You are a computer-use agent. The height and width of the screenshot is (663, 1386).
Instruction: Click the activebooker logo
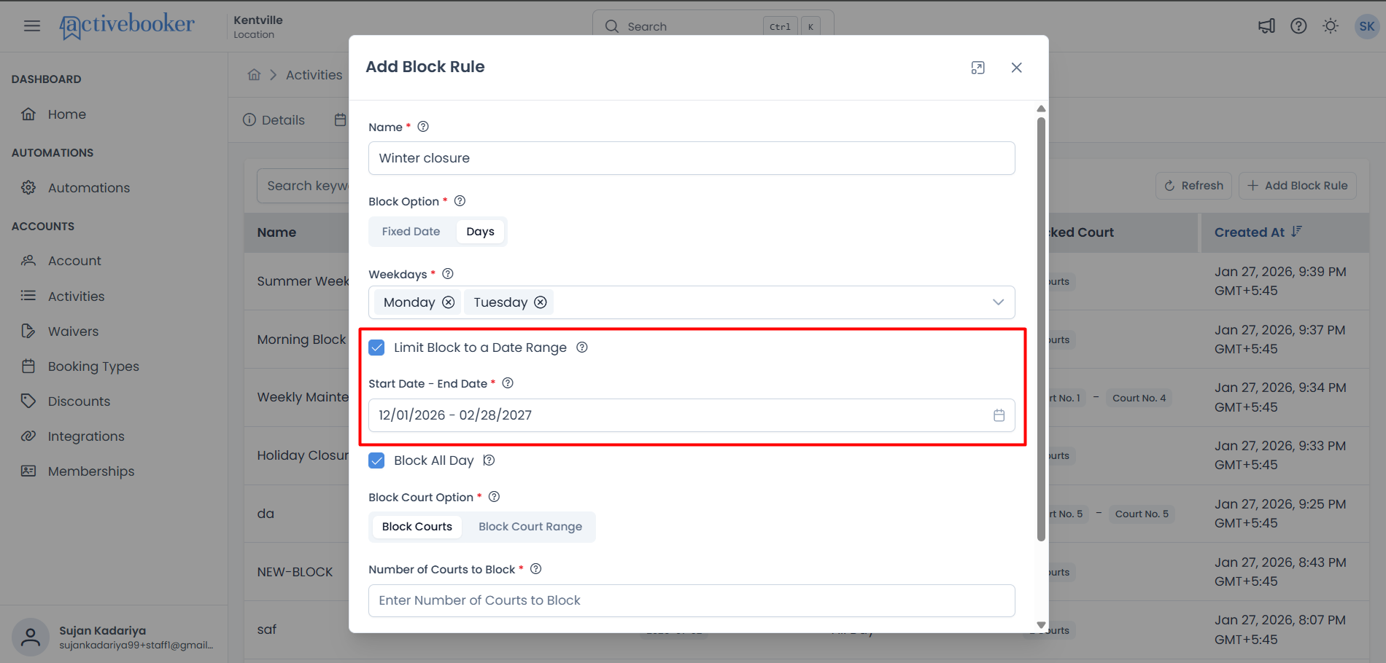tap(127, 26)
